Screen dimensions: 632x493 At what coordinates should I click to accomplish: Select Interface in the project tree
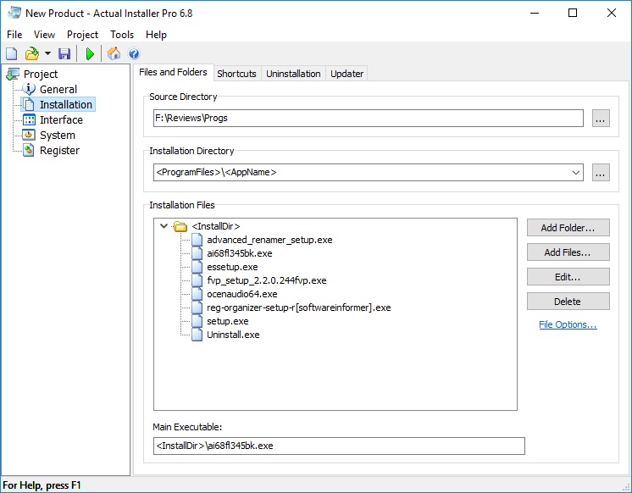tap(61, 119)
